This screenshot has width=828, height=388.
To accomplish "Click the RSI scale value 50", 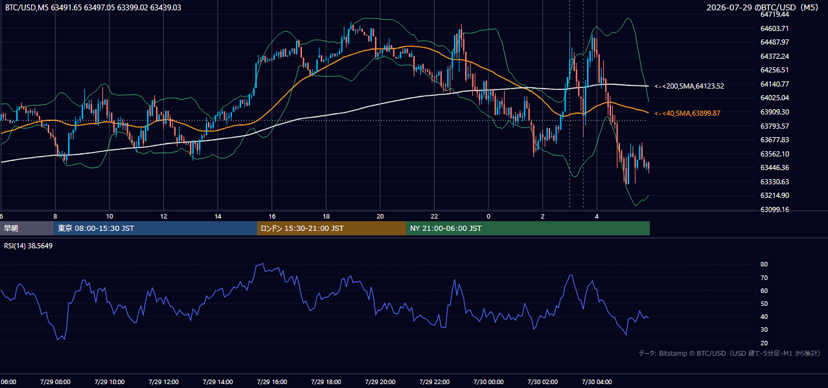I will point(764,303).
